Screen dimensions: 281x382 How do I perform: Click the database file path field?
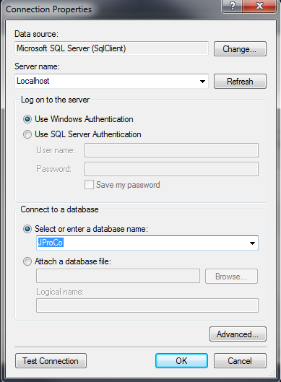[118, 276]
